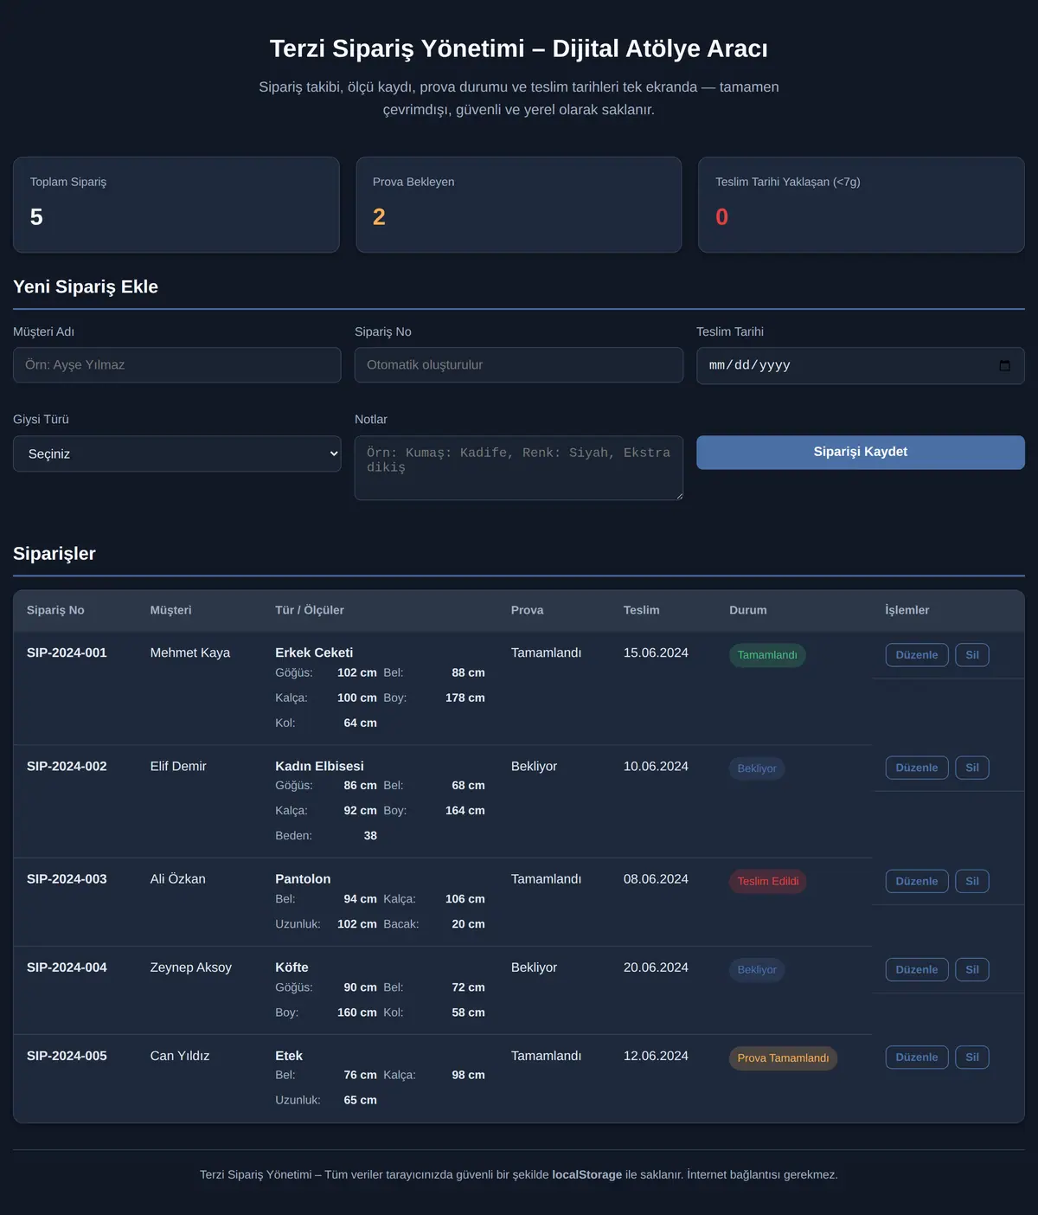Click Düzenle for Elif Demir's order
1038x1215 pixels.
(x=917, y=768)
